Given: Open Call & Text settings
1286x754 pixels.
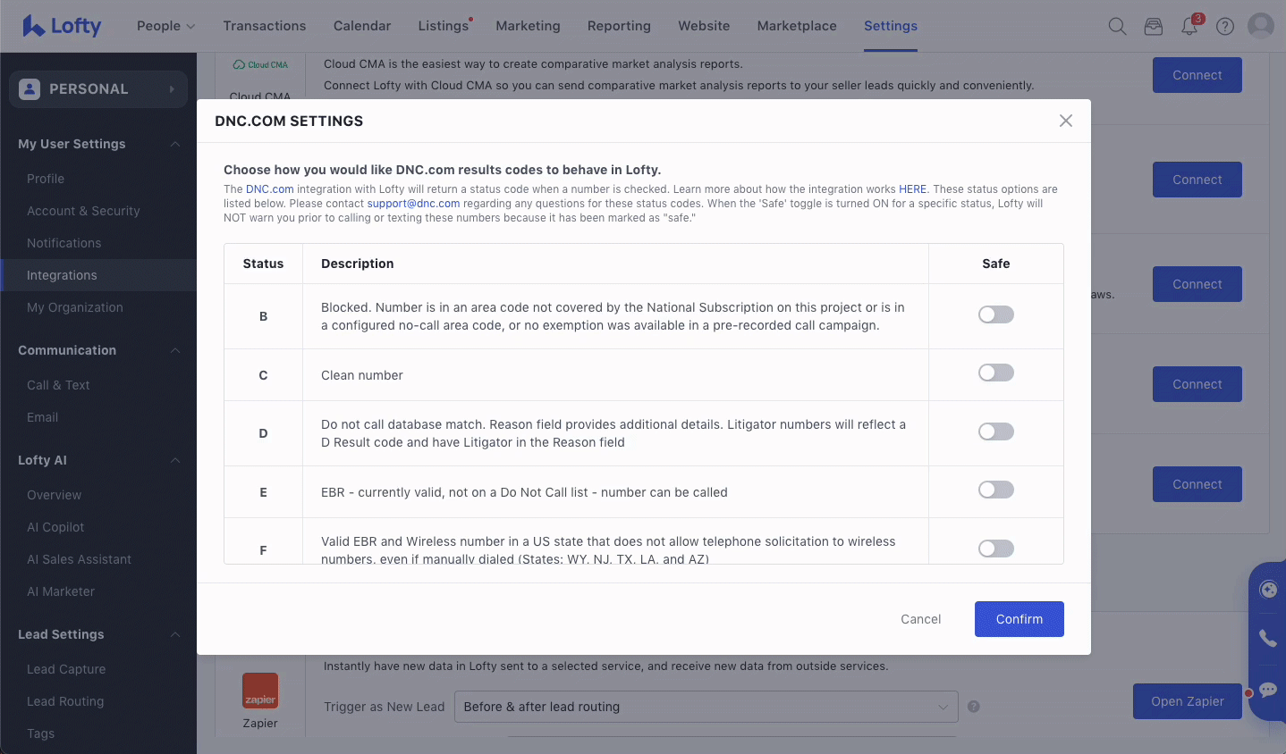Looking at the screenshot, I should (58, 385).
